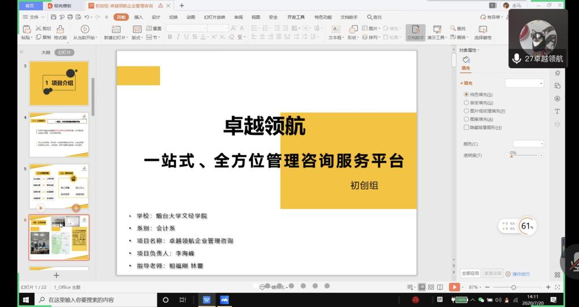The width and height of the screenshot is (579, 307).
Task: Open the Design (设计) ribbon tab
Action: pyautogui.click(x=156, y=17)
